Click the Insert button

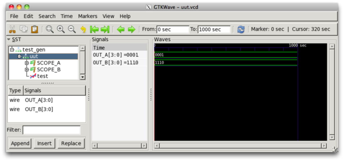pyautogui.click(x=44, y=143)
